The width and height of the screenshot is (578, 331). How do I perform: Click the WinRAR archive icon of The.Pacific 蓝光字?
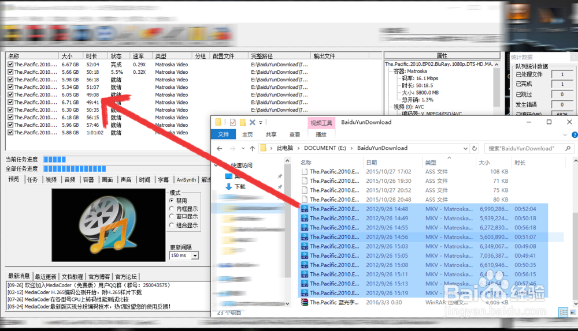pyautogui.click(x=304, y=302)
